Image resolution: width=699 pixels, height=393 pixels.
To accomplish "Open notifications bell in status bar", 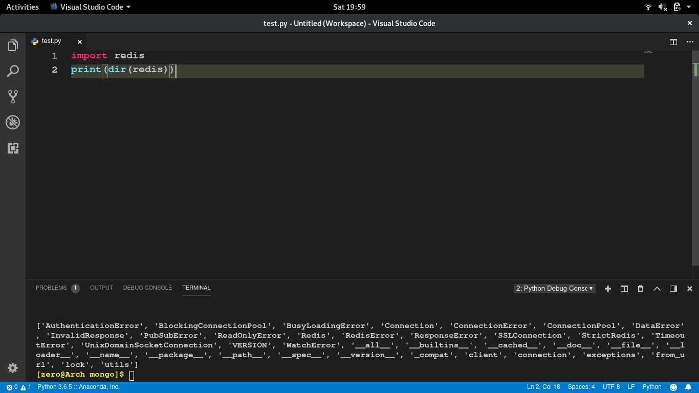I will click(x=689, y=387).
